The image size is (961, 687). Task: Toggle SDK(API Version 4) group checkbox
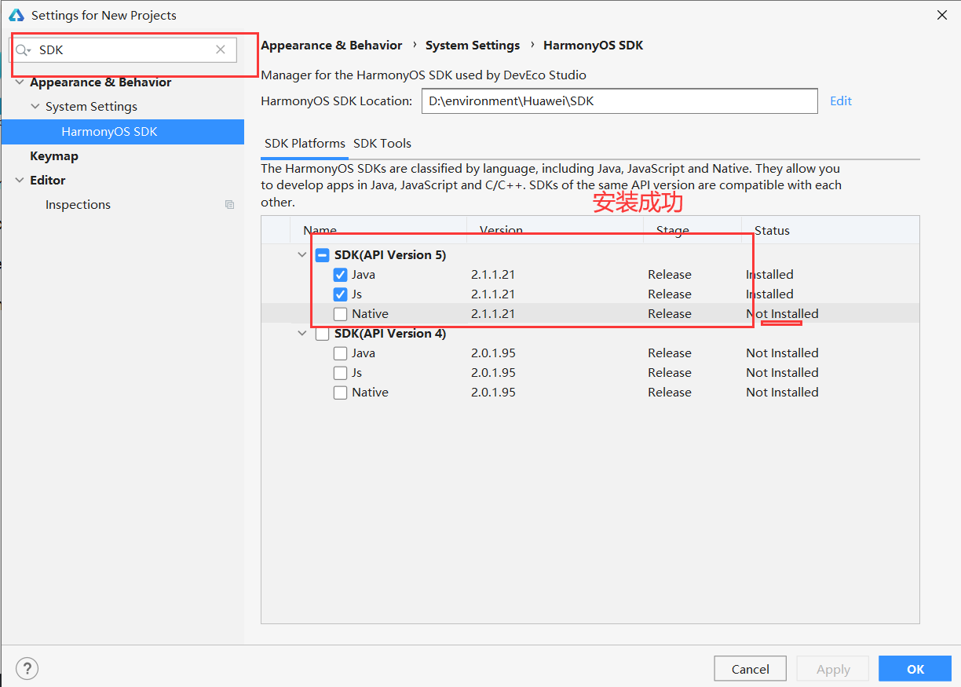322,334
